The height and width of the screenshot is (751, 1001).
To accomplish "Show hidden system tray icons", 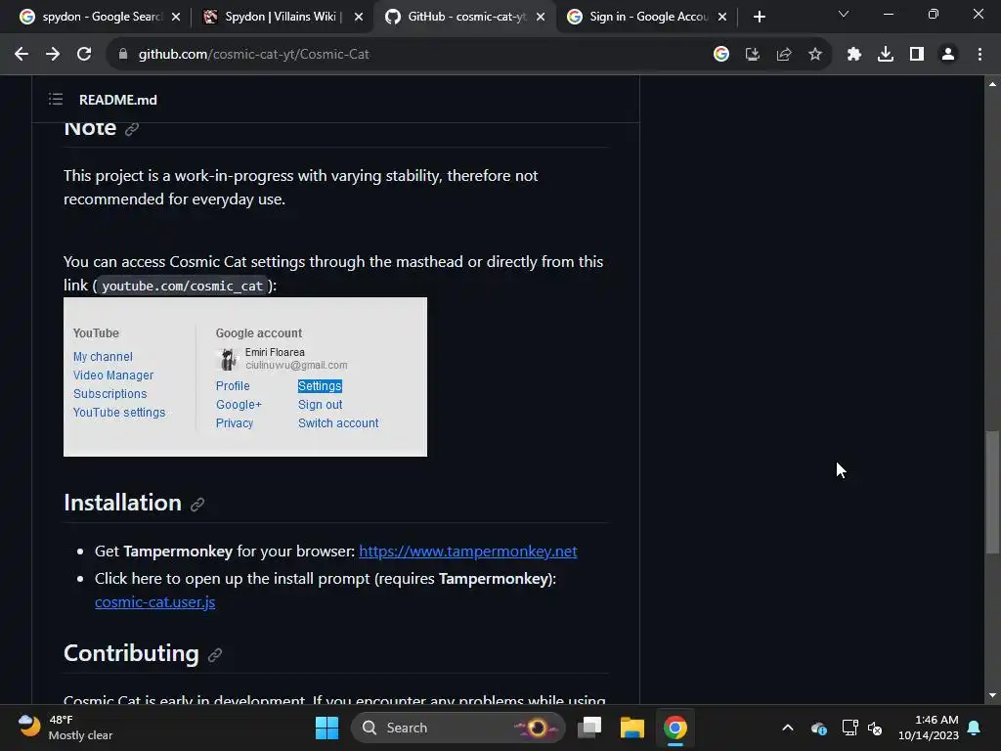I will pos(788,728).
